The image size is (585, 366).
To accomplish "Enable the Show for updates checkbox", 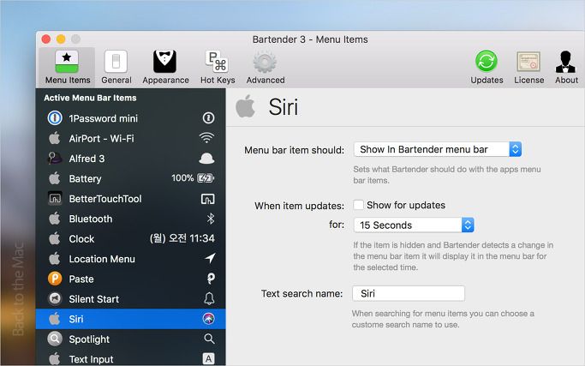I will [358, 205].
